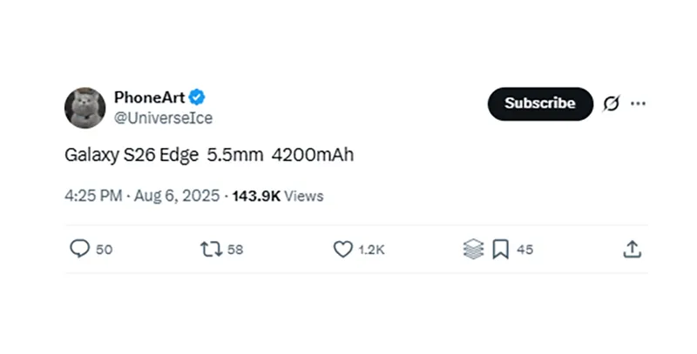This screenshot has width=697, height=354.
Task: Click the 4:25 PM Aug 6, 2025 timestamp
Action: pos(142,196)
